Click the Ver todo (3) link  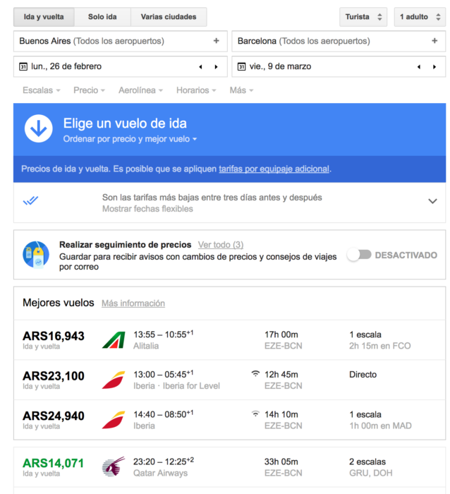click(221, 245)
